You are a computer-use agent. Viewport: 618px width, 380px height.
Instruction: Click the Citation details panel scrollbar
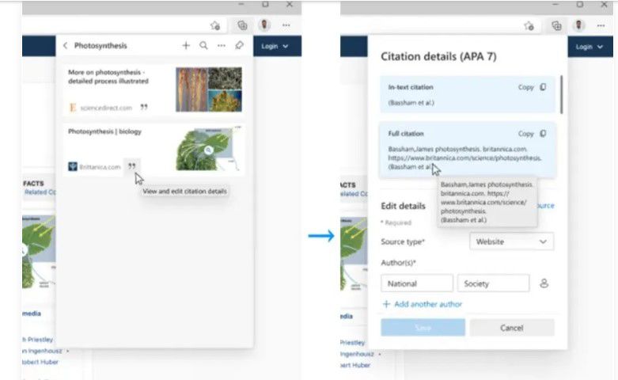pos(562,93)
